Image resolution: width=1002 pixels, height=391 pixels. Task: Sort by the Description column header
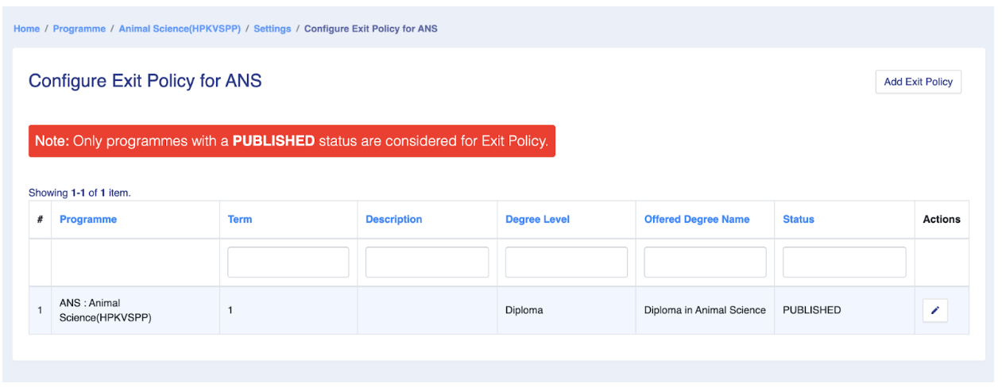pos(393,220)
